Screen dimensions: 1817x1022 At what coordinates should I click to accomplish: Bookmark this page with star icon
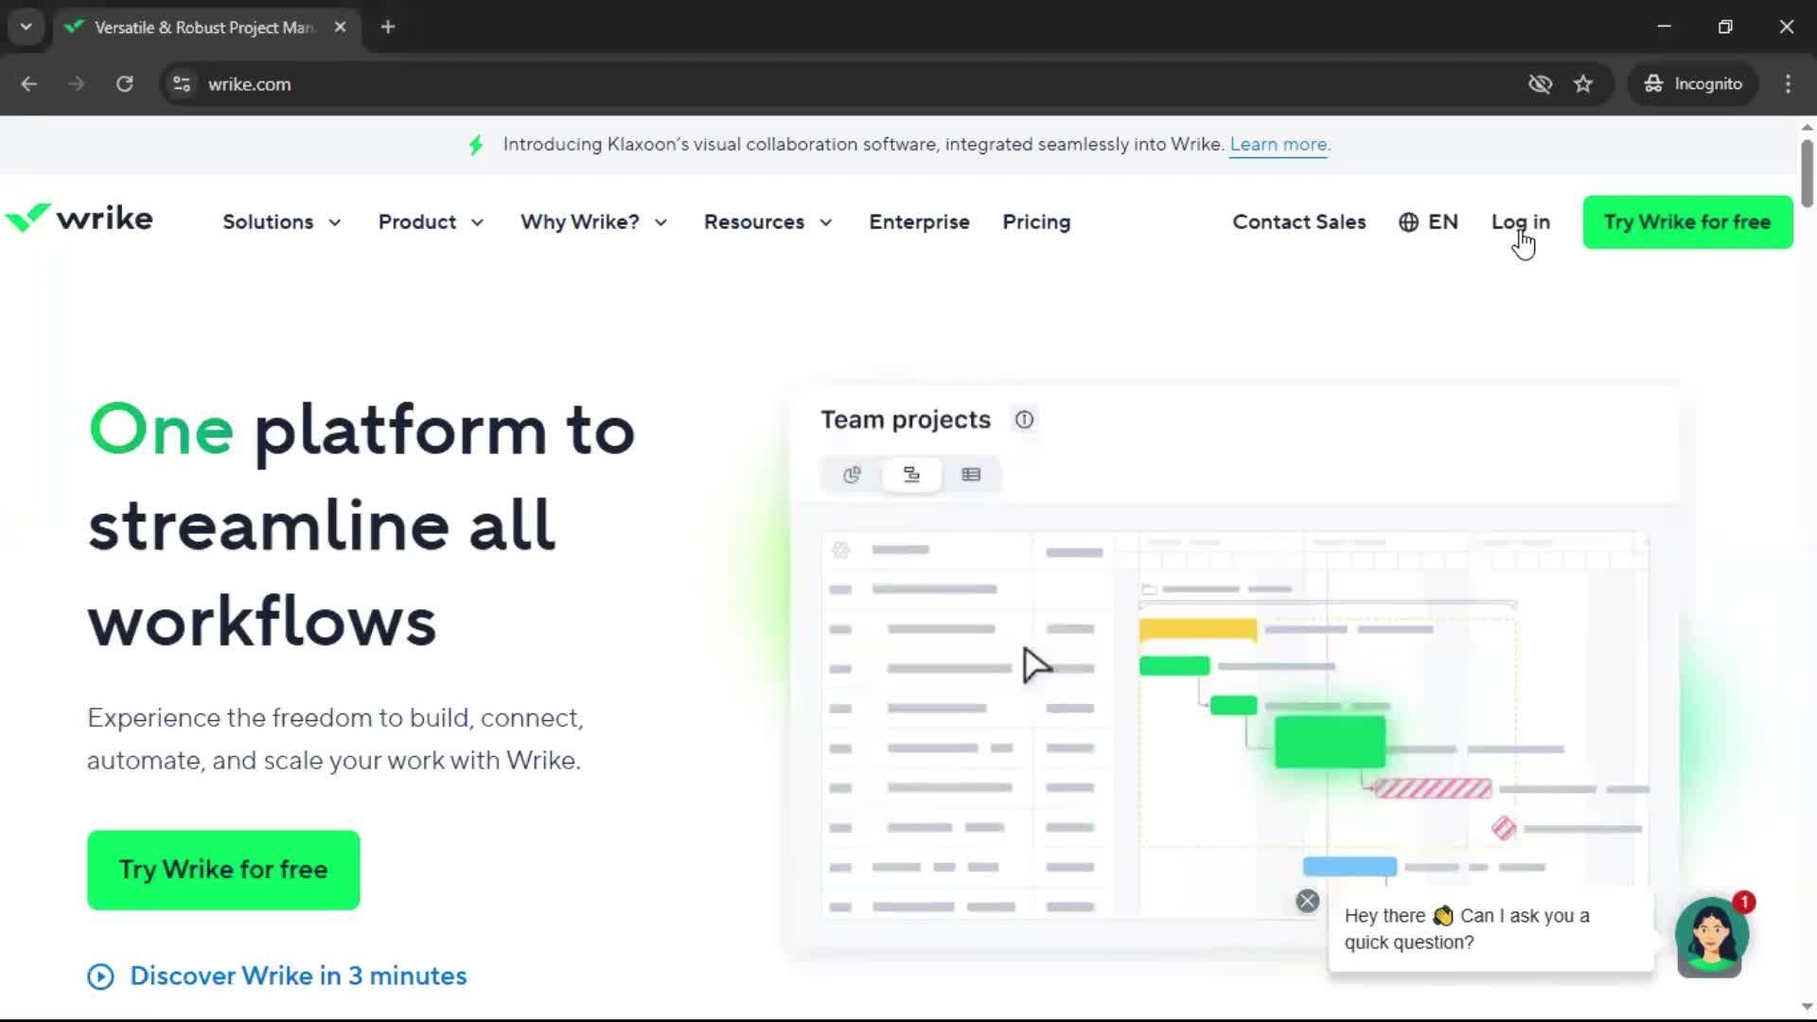pos(1583,84)
